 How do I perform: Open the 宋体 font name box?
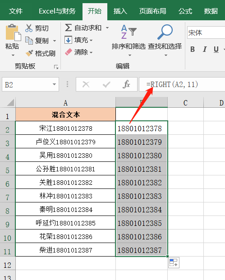[x=206, y=32]
